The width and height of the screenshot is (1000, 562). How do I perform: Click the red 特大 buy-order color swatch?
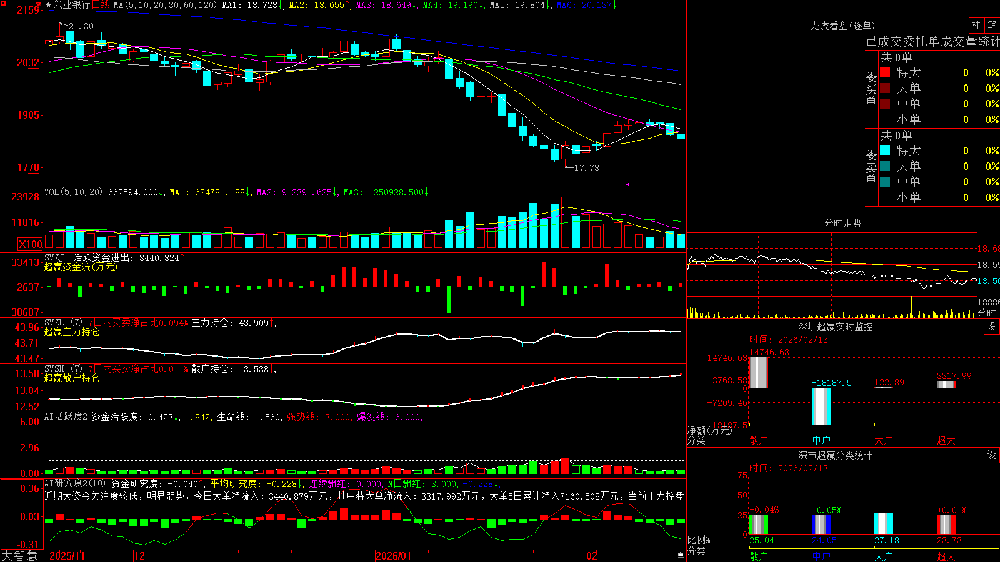[885, 72]
